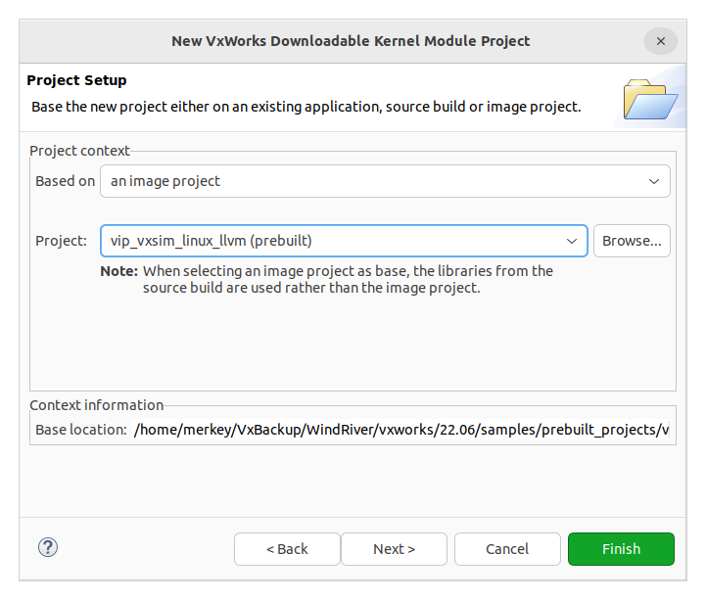Cancel the new kernel module wizard
This screenshot has width=706, height=600.
507,549
